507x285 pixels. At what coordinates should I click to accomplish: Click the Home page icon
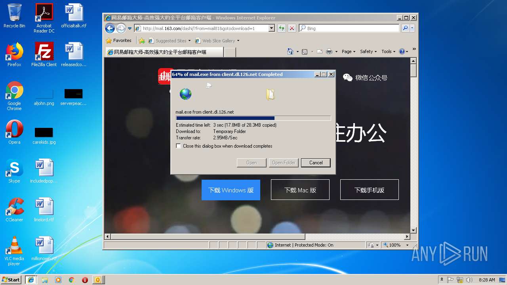(x=290, y=51)
